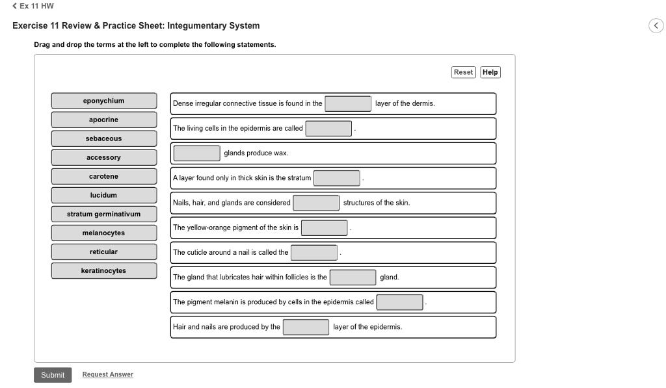Viewport: 666px width, 388px height.
Task: Click the circular right-arrow navigation icon
Action: click(656, 25)
